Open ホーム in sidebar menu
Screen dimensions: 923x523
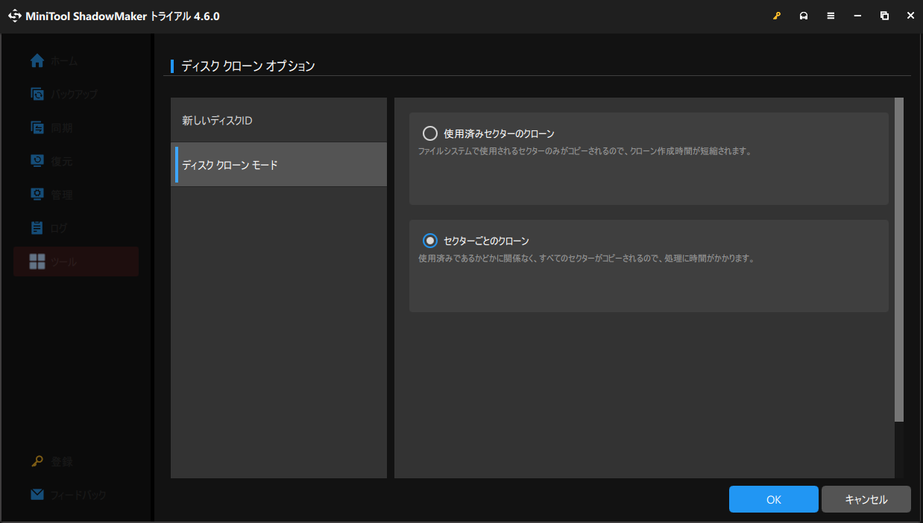(x=64, y=61)
